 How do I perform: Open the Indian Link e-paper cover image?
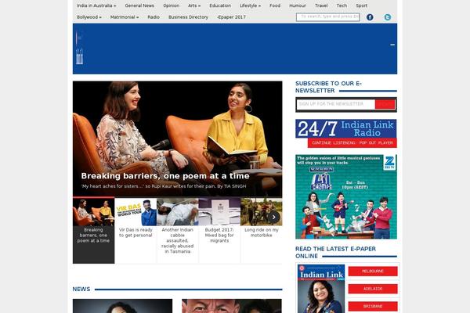[x=321, y=289]
